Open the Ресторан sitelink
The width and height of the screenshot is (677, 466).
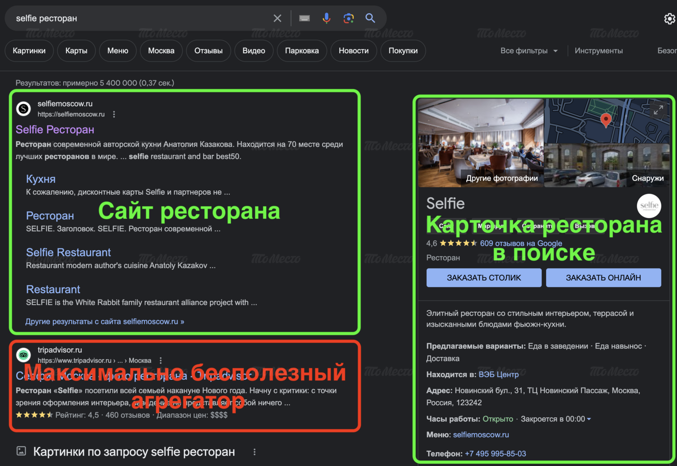coord(50,216)
